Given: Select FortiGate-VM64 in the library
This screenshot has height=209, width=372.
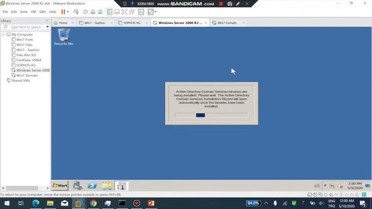Looking at the screenshot, I should 28,60.
